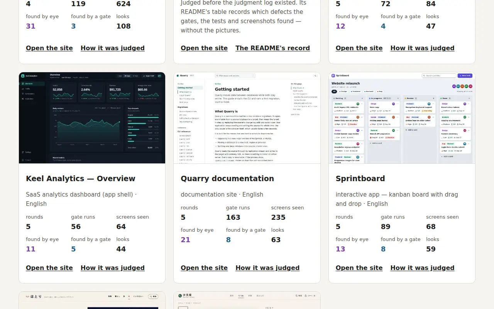
Task: Open the Keel Analytics dashboard thumbnail
Action: pos(92,118)
